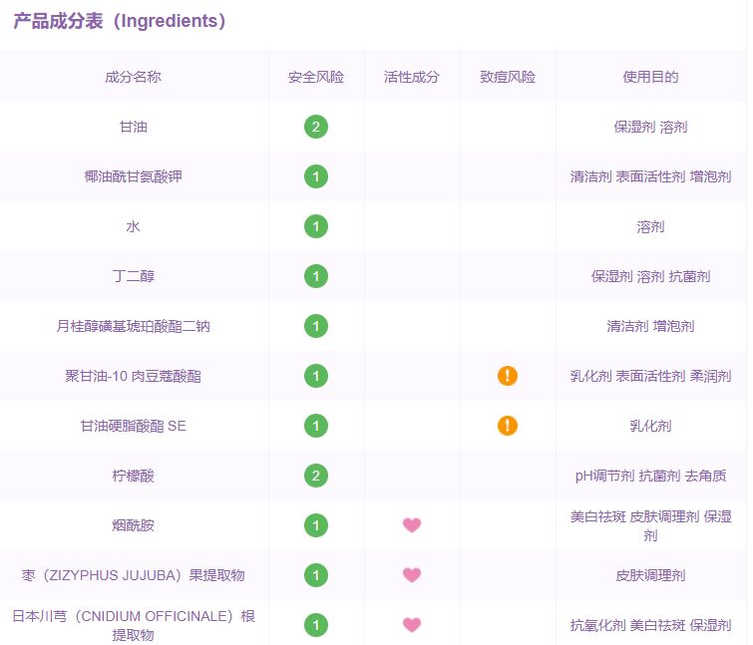
Task: Click purpose text 清洁剂 增泡剂
Action: click(x=650, y=326)
